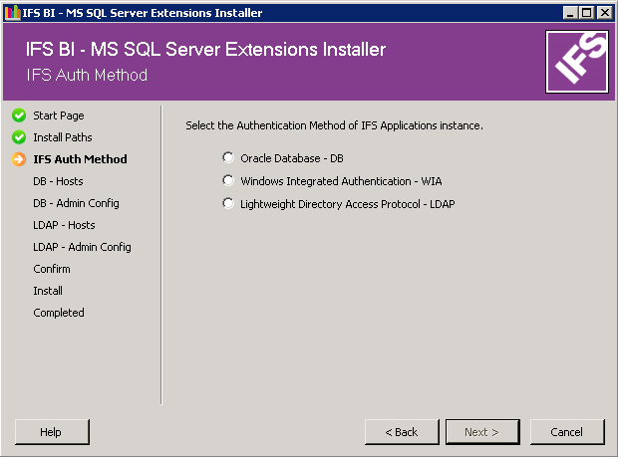Select the DB - Admin Config step

[x=76, y=203]
